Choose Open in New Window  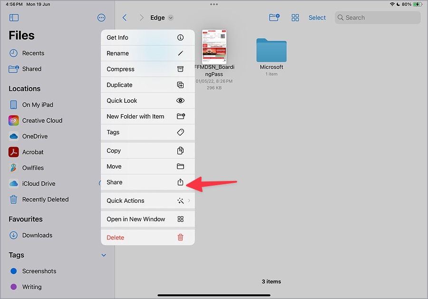(x=148, y=219)
